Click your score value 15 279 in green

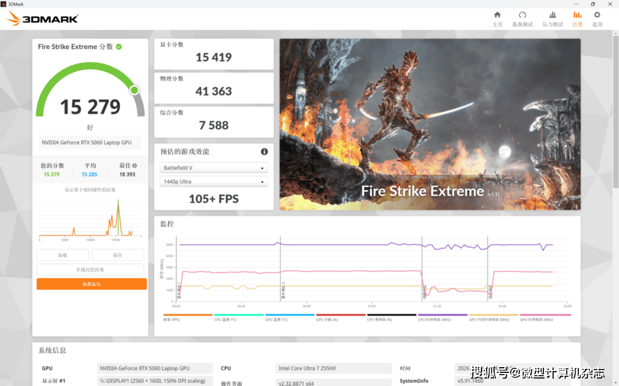52,174
